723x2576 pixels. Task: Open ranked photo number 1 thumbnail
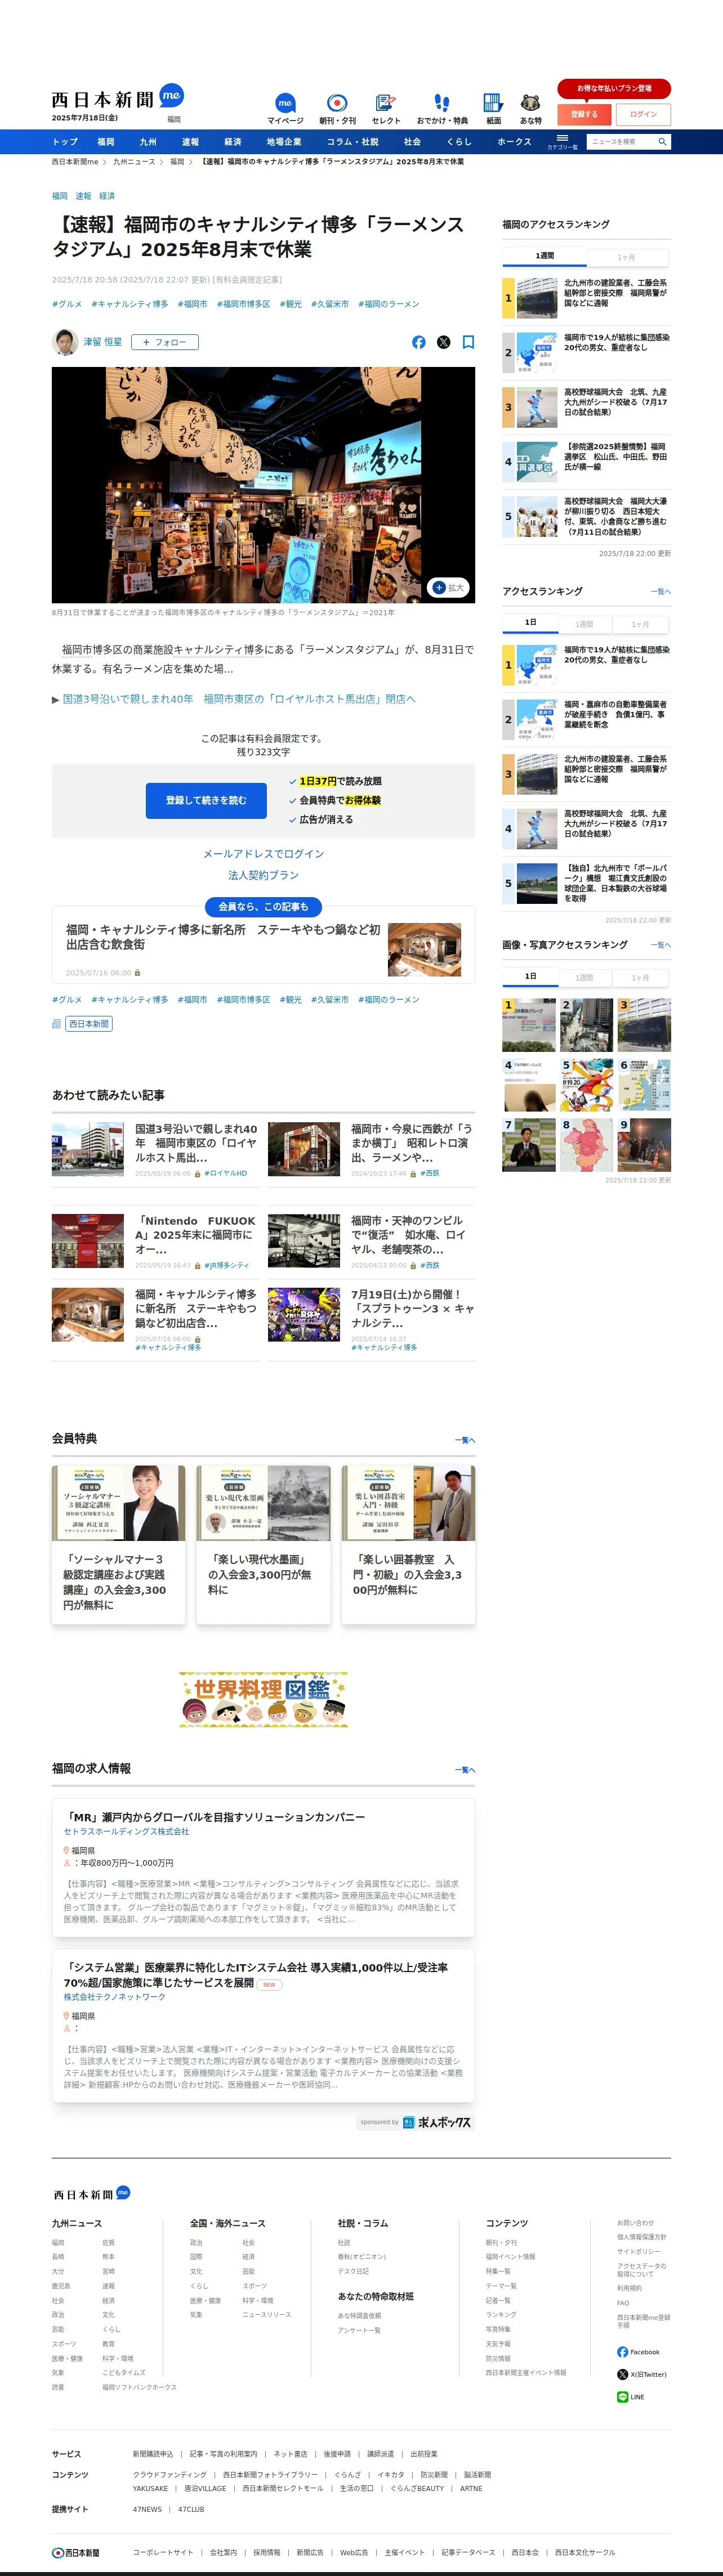point(529,1025)
